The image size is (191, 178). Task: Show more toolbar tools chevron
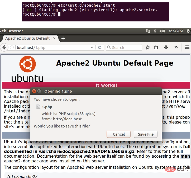[176, 47]
